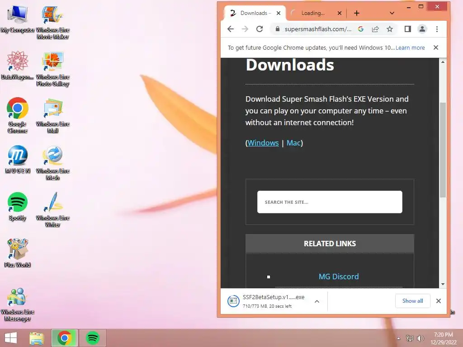The image size is (463, 347).
Task: Open a new tab with plus button
Action: (357, 13)
